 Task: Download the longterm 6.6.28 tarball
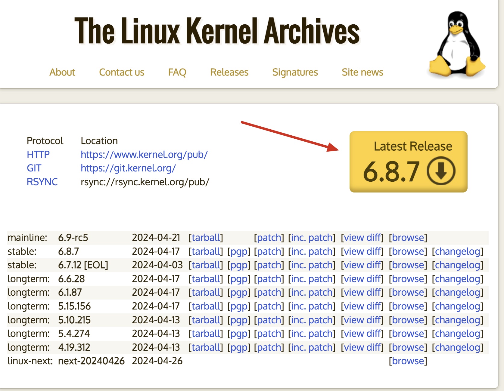pyautogui.click(x=206, y=279)
